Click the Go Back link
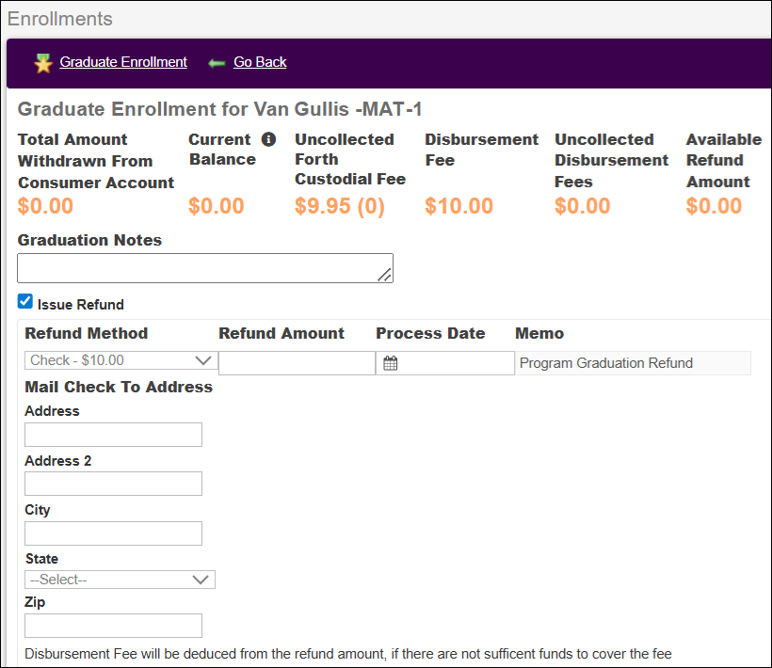772x668 pixels. click(260, 62)
